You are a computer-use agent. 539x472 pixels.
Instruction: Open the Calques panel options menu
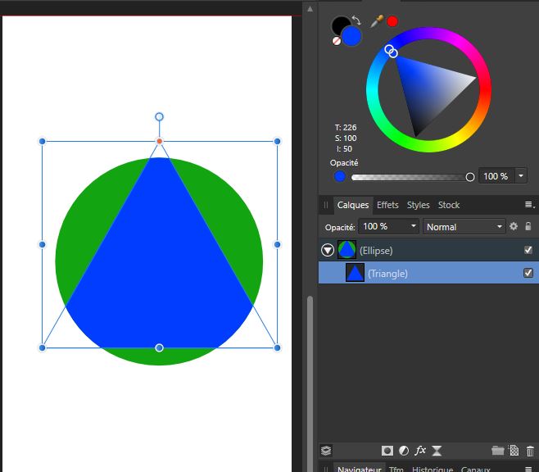pos(530,205)
